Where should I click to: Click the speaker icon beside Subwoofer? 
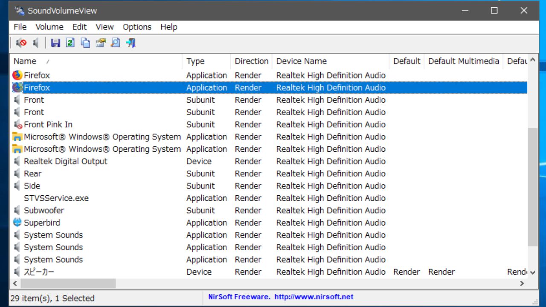pyautogui.click(x=17, y=210)
